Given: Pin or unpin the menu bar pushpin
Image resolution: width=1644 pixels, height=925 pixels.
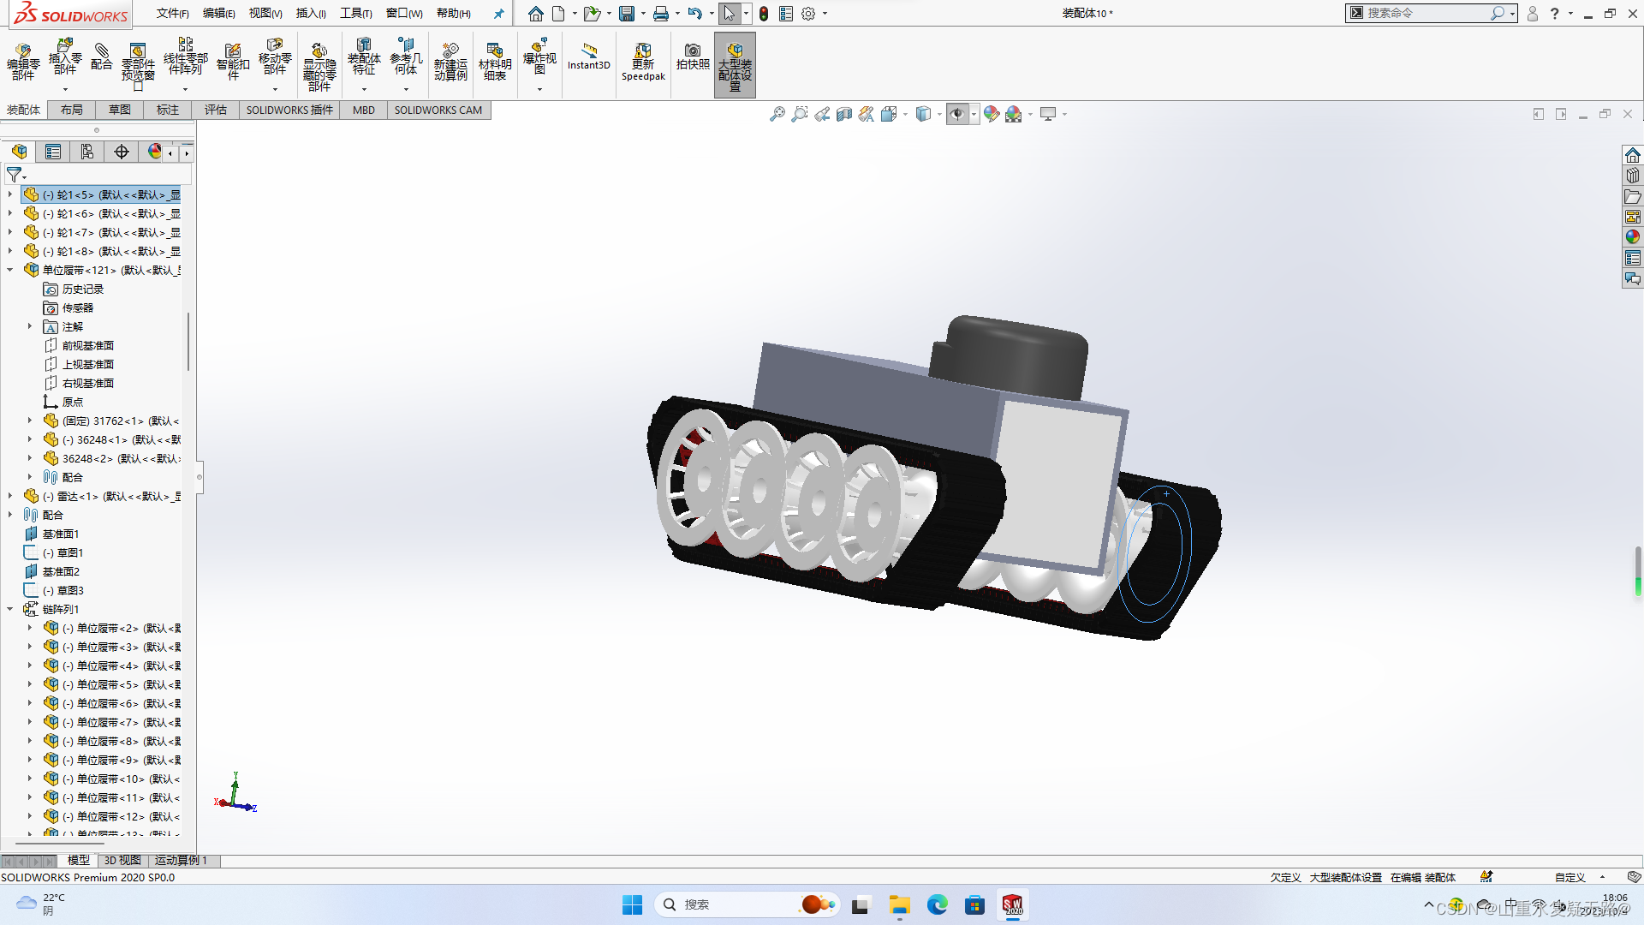Looking at the screenshot, I should 499,13.
